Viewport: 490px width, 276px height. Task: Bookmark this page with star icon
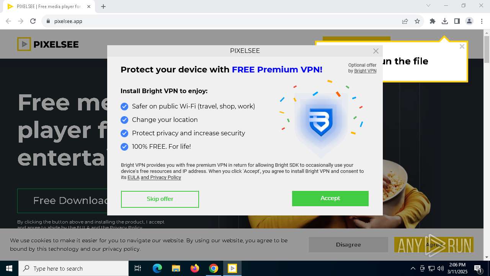coord(417,21)
